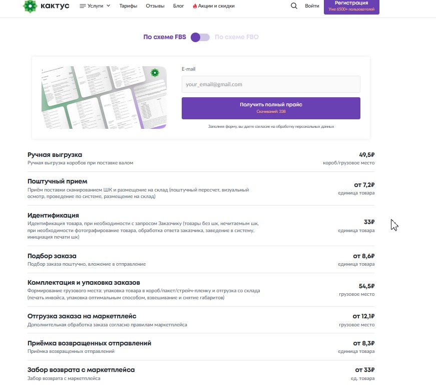The image size is (436, 386).
Task: Focus the E-mail input field
Action: [271, 84]
